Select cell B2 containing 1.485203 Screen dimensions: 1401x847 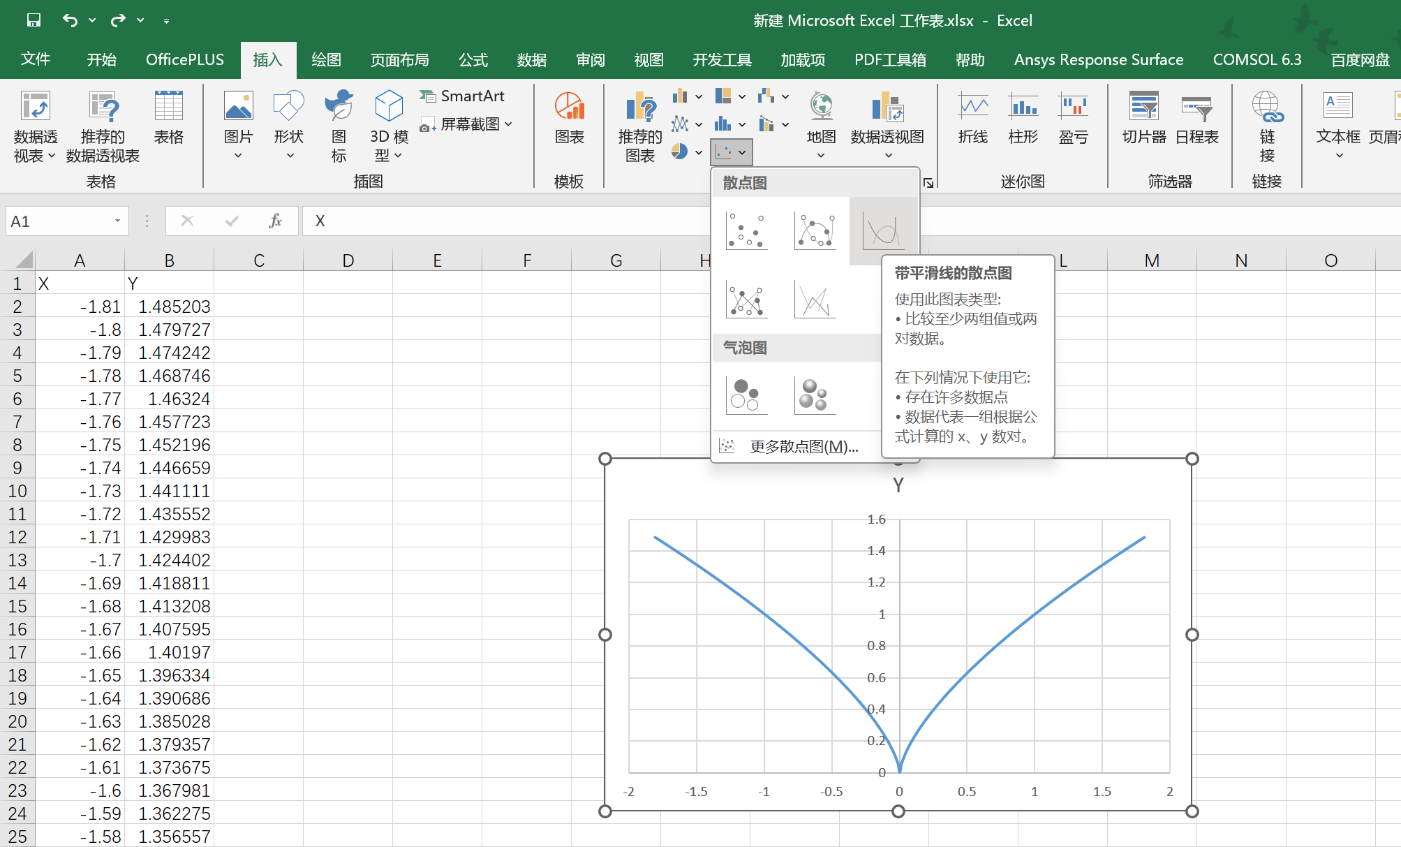pos(170,307)
